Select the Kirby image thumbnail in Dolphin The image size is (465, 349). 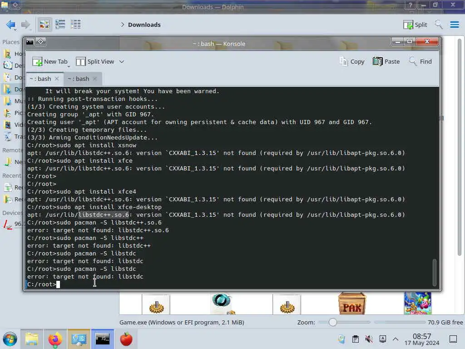click(418, 303)
